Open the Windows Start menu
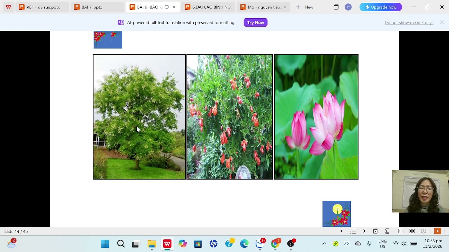The height and width of the screenshot is (252, 449). tap(105, 244)
